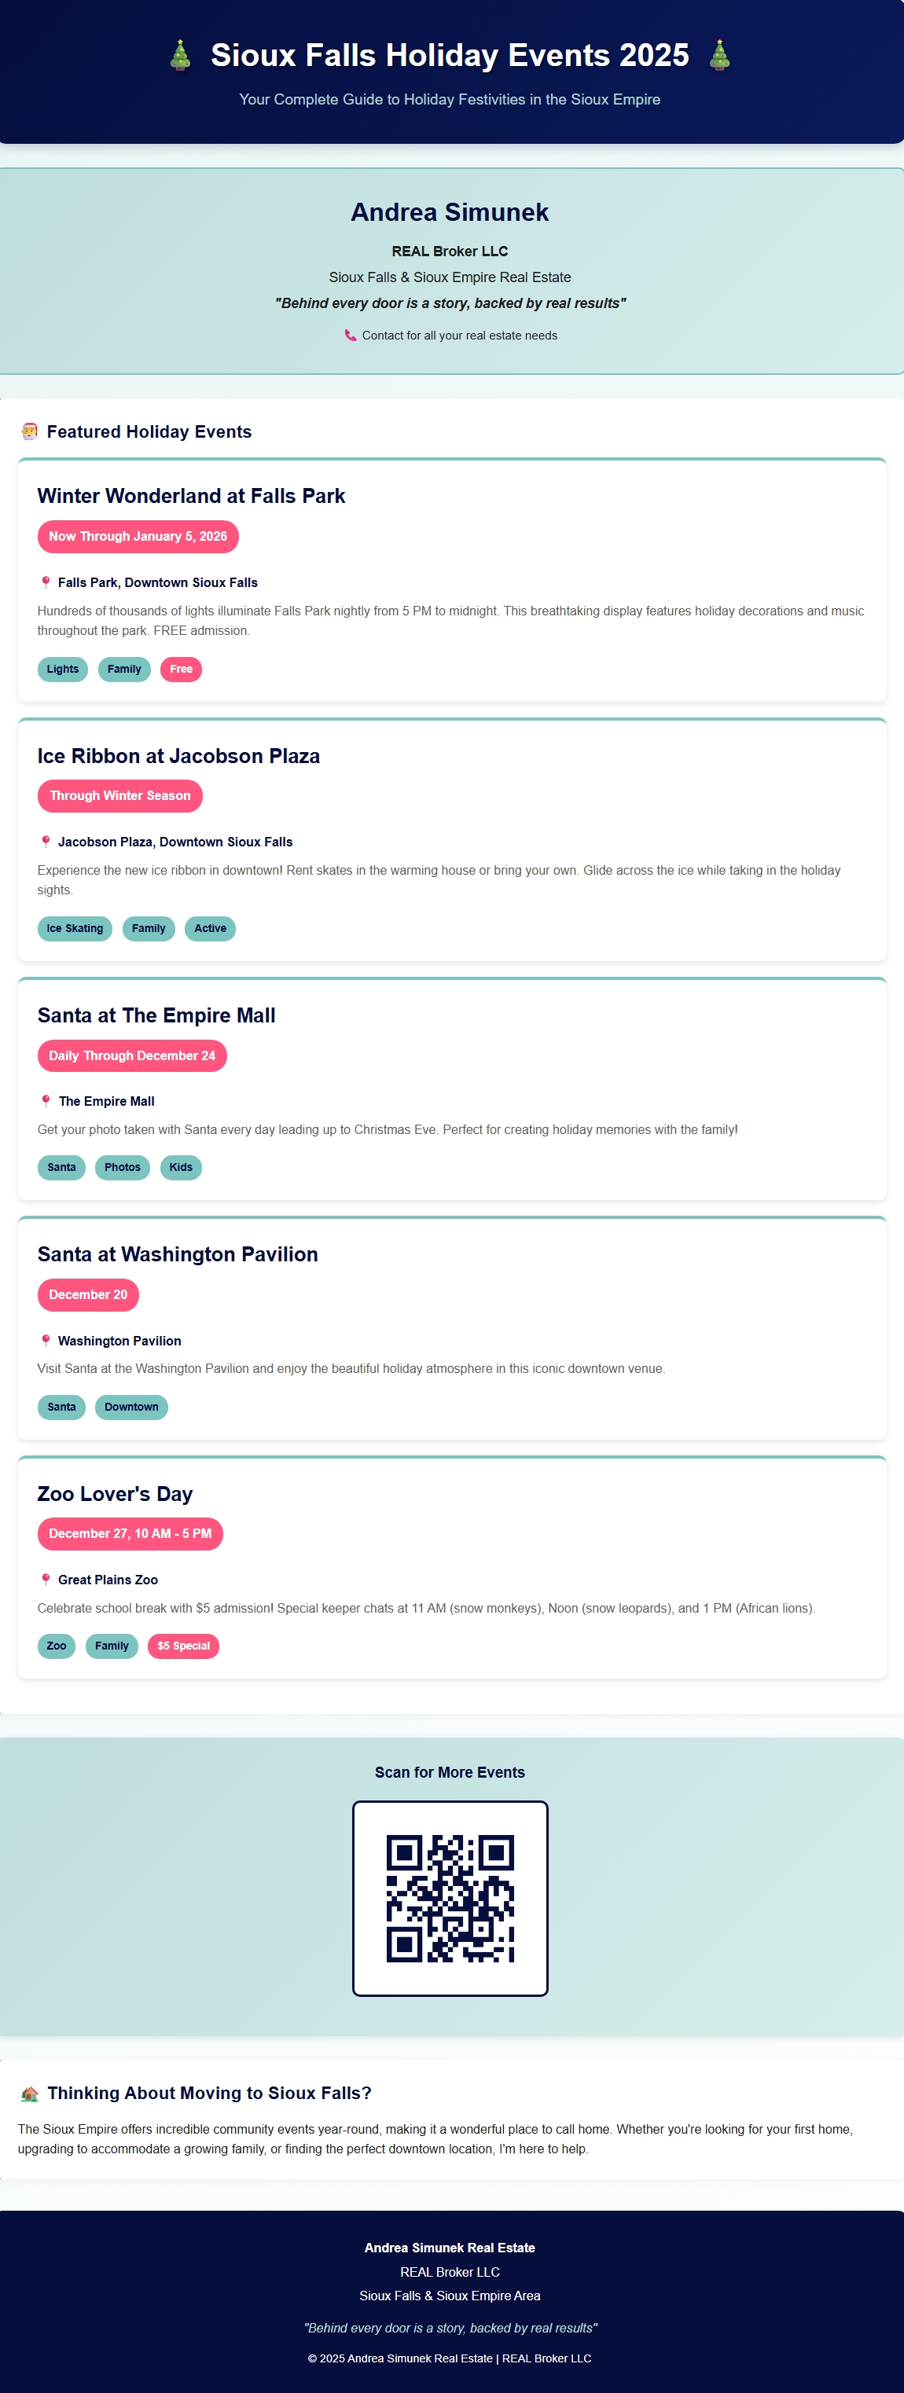Click the Ice Skating tag

pyautogui.click(x=75, y=928)
